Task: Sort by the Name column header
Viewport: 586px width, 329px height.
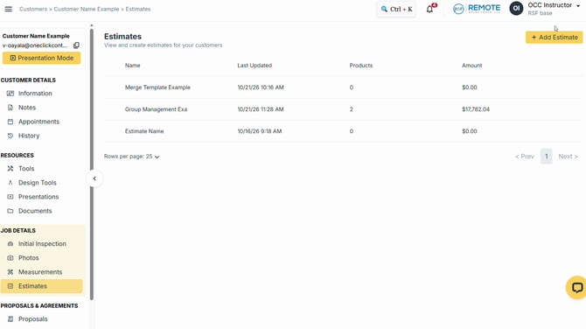Action: click(x=132, y=66)
